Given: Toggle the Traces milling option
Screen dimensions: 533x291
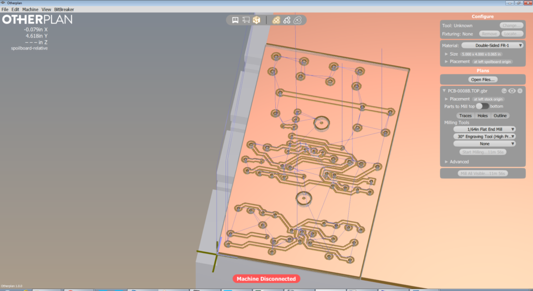Looking at the screenshot, I should [465, 116].
